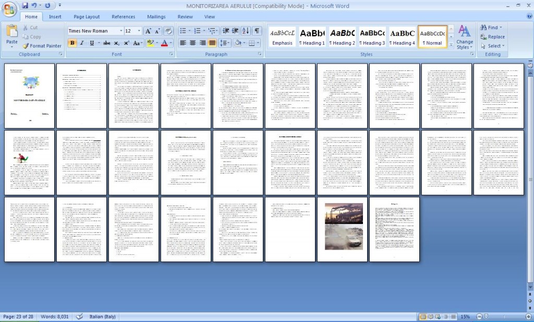Expand the Find dropdown arrow
Screen dimensions: 534x322
501,27
